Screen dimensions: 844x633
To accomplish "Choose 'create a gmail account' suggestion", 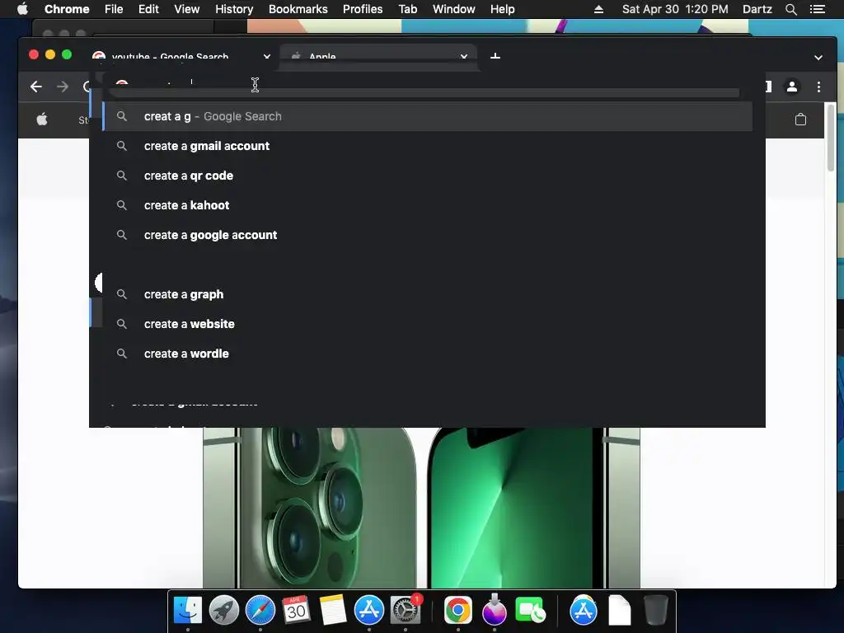I will [x=428, y=146].
